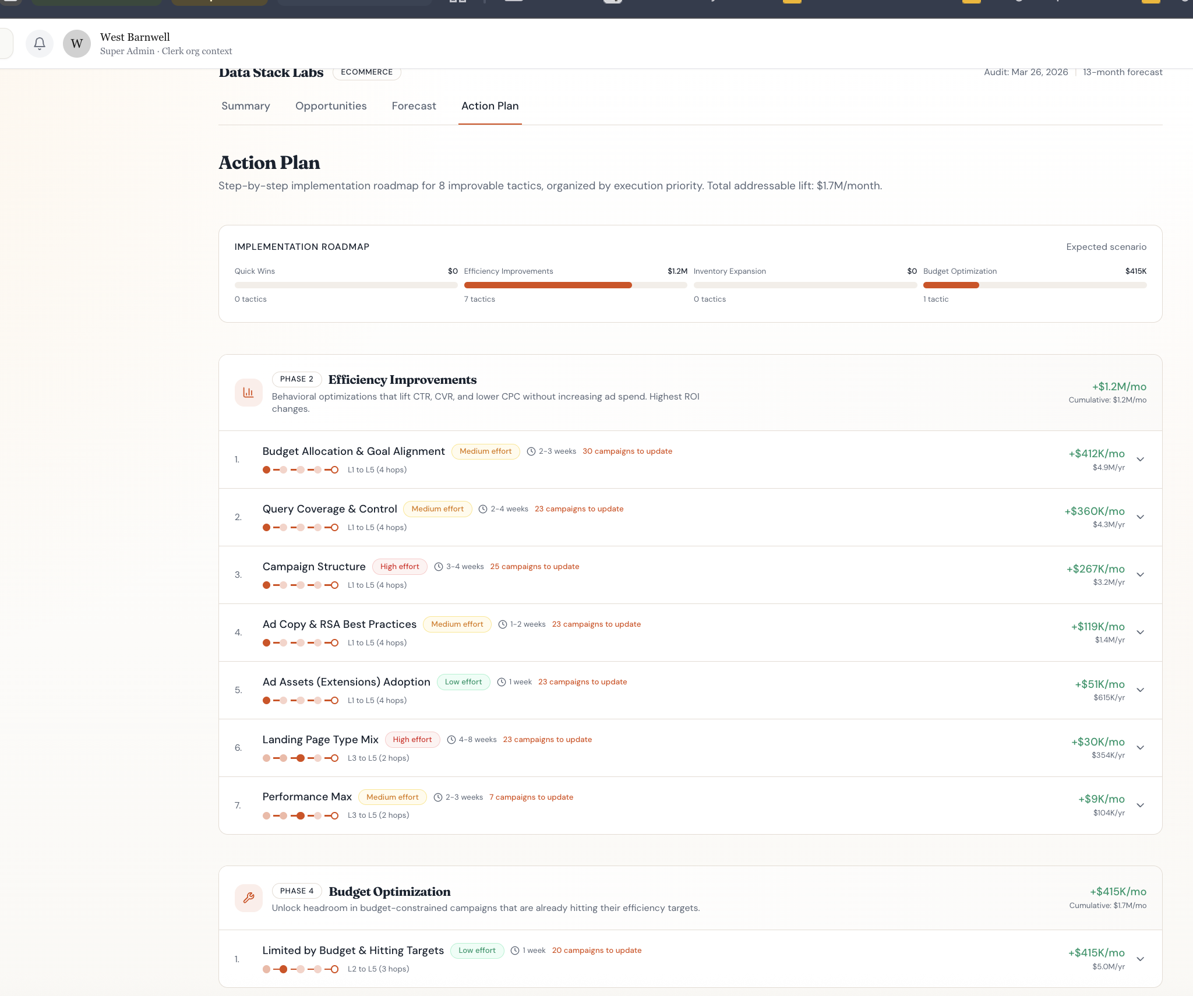1193x996 pixels.
Task: Click the clock icon for Limited by Budget row
Action: click(x=515, y=951)
